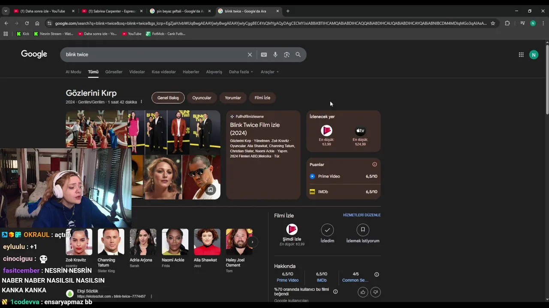Like the movie with thumbs up
The image size is (549, 308).
pyautogui.click(x=363, y=292)
